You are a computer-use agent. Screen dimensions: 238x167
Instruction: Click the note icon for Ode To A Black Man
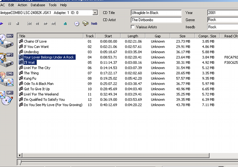click(21, 84)
